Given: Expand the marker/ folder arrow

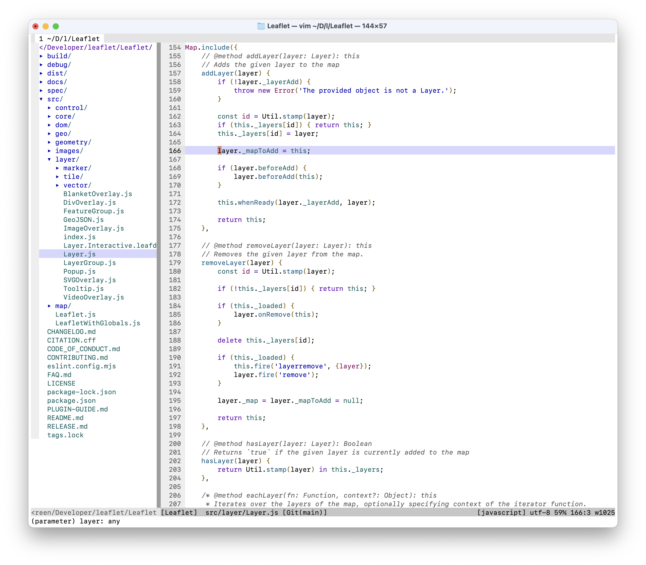Looking at the screenshot, I should [57, 168].
